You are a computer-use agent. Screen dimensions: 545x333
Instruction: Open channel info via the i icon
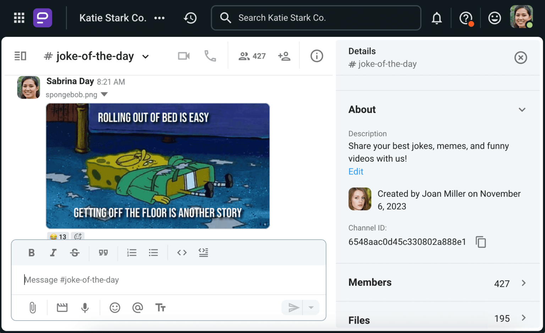coord(316,56)
